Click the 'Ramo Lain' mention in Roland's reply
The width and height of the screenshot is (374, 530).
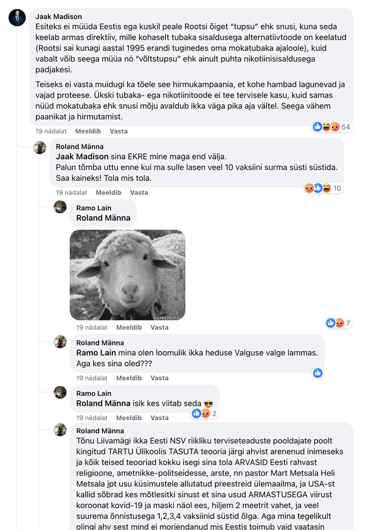(x=94, y=353)
